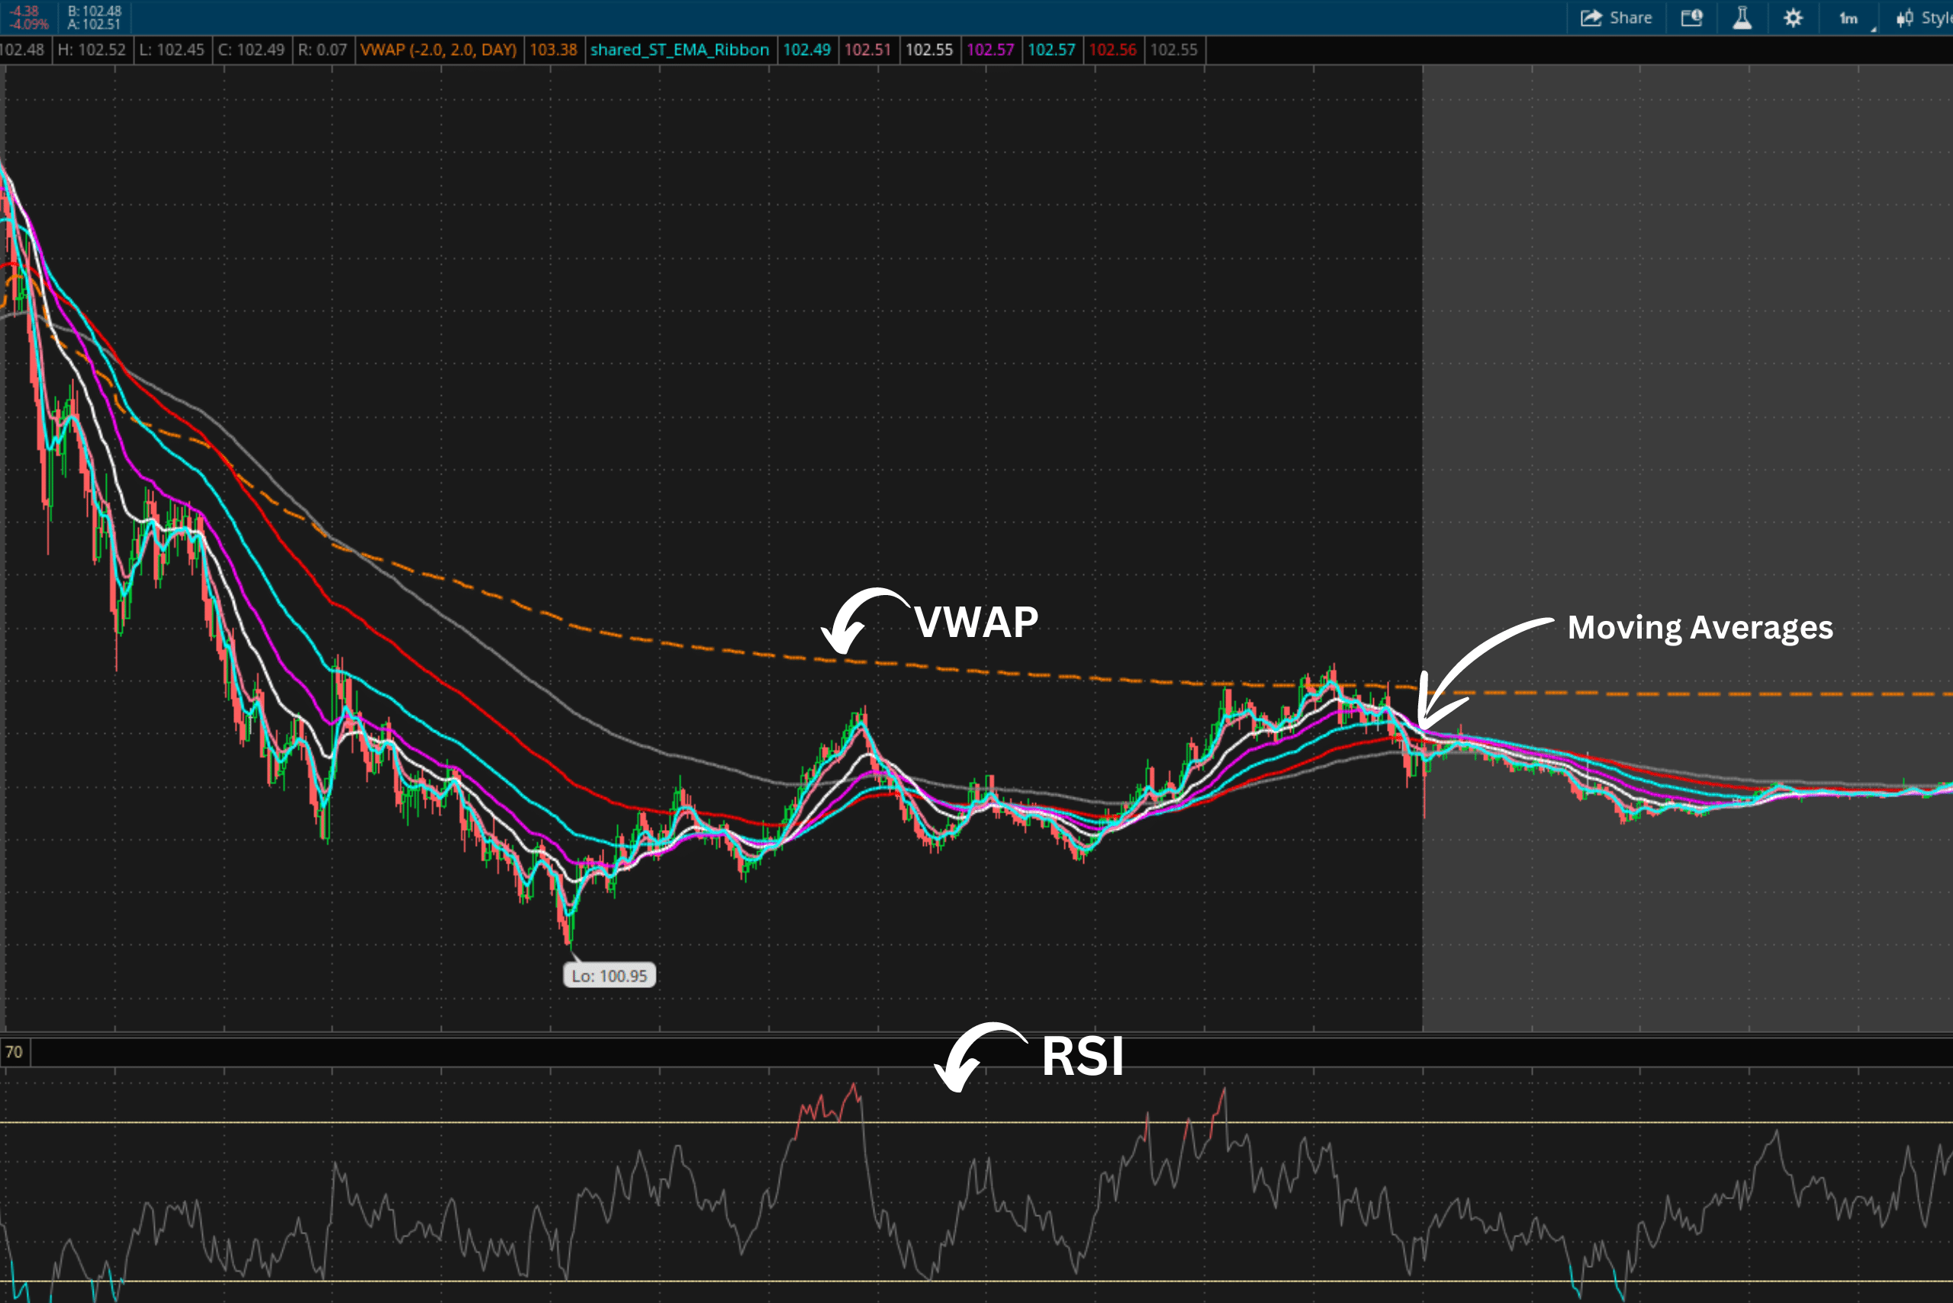1953x1303 pixels.
Task: Click the cyan EMA value 102.49
Action: point(806,50)
